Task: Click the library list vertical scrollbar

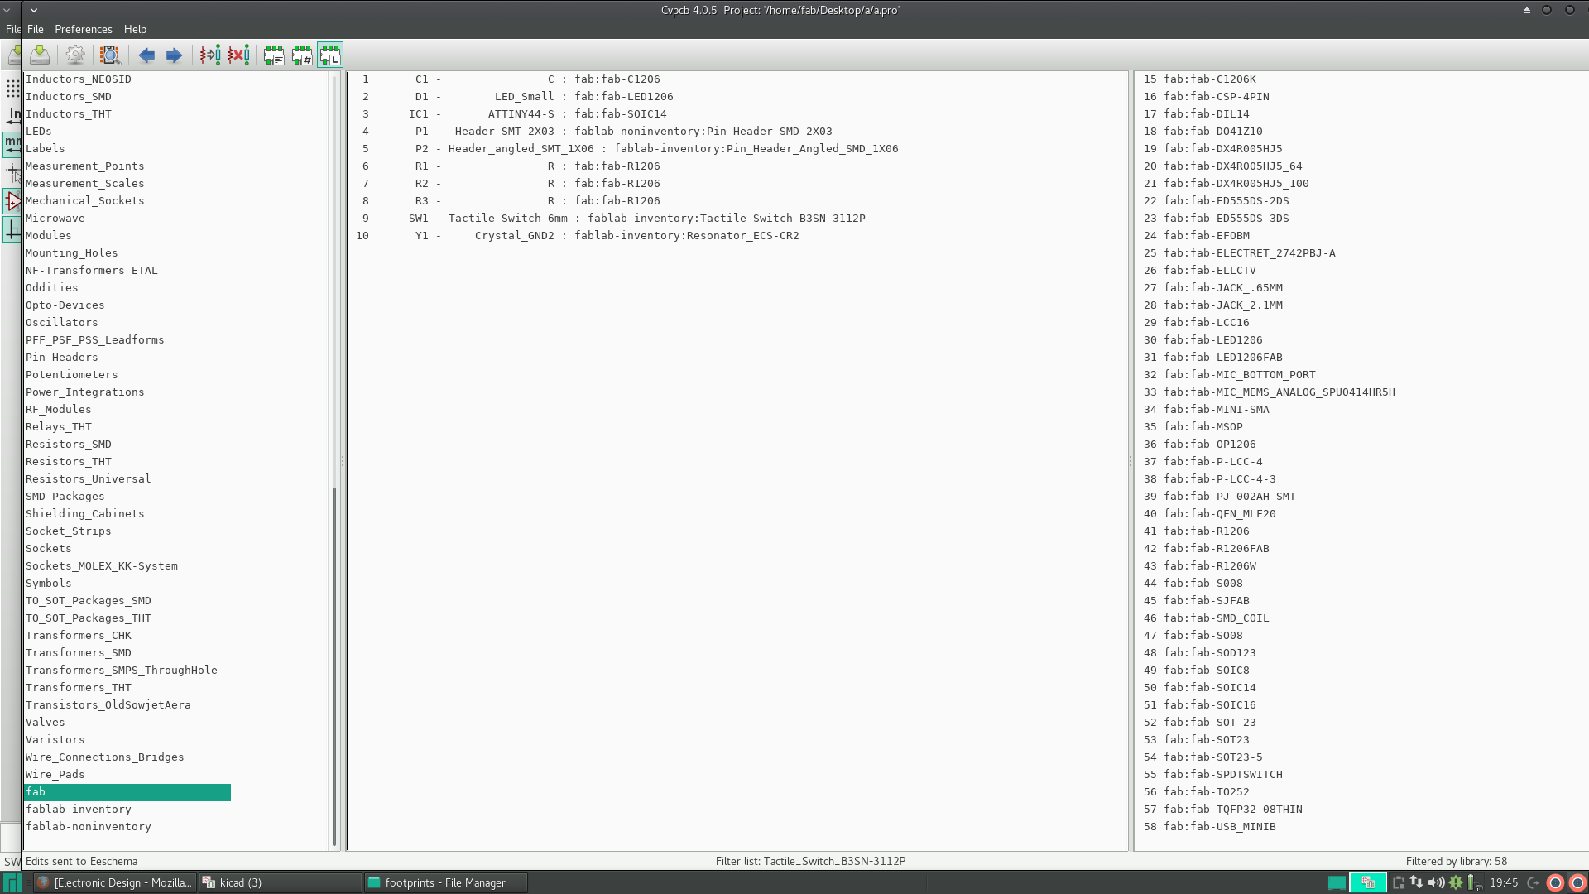Action: click(334, 662)
